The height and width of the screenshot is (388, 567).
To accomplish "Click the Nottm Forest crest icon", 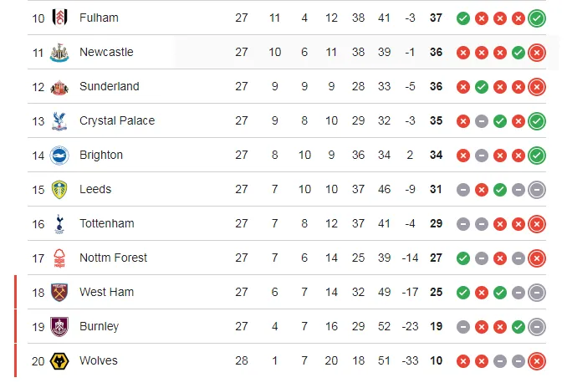I will [x=59, y=258].
